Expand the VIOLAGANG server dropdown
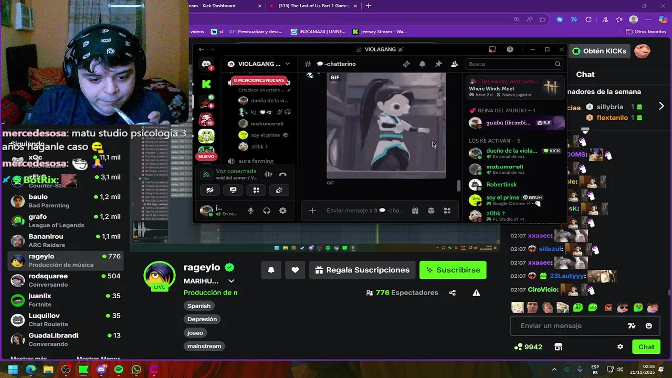The height and width of the screenshot is (378, 672). (x=287, y=64)
